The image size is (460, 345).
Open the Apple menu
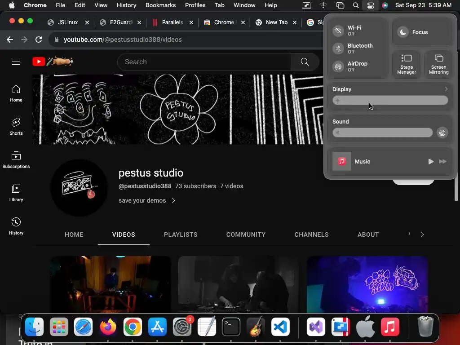click(x=12, y=5)
